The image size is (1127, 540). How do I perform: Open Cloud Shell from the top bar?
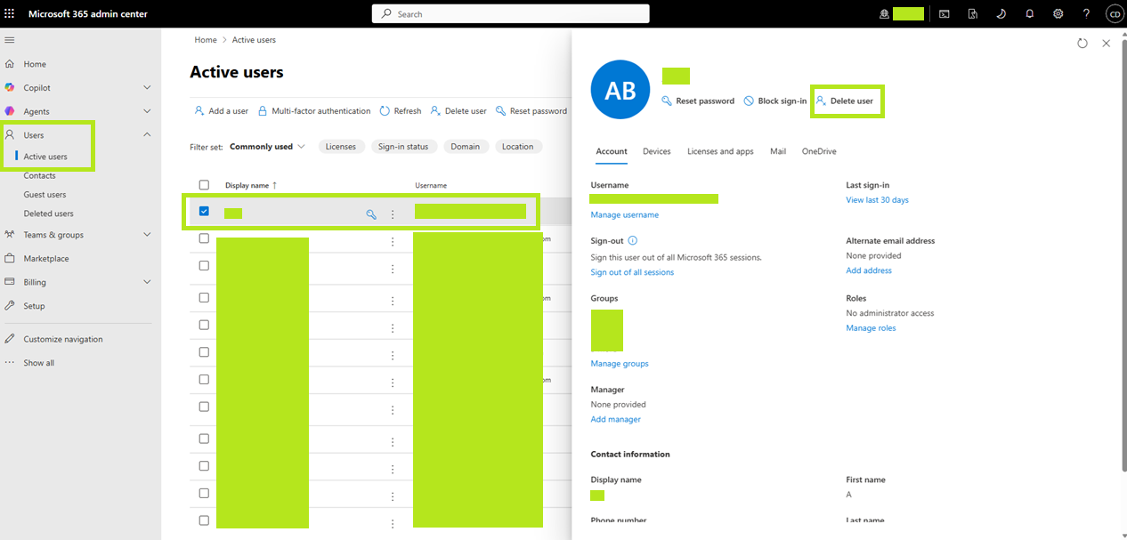(945, 14)
